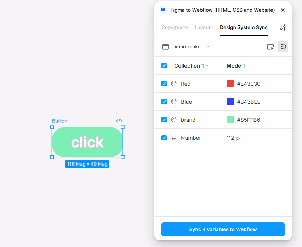Click the brand variable name

(188, 120)
